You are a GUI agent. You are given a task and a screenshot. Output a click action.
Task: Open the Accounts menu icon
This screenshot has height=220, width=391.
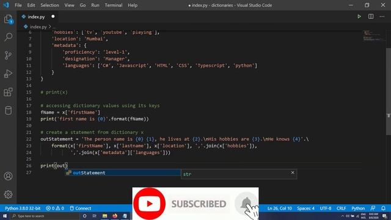coord(8,176)
